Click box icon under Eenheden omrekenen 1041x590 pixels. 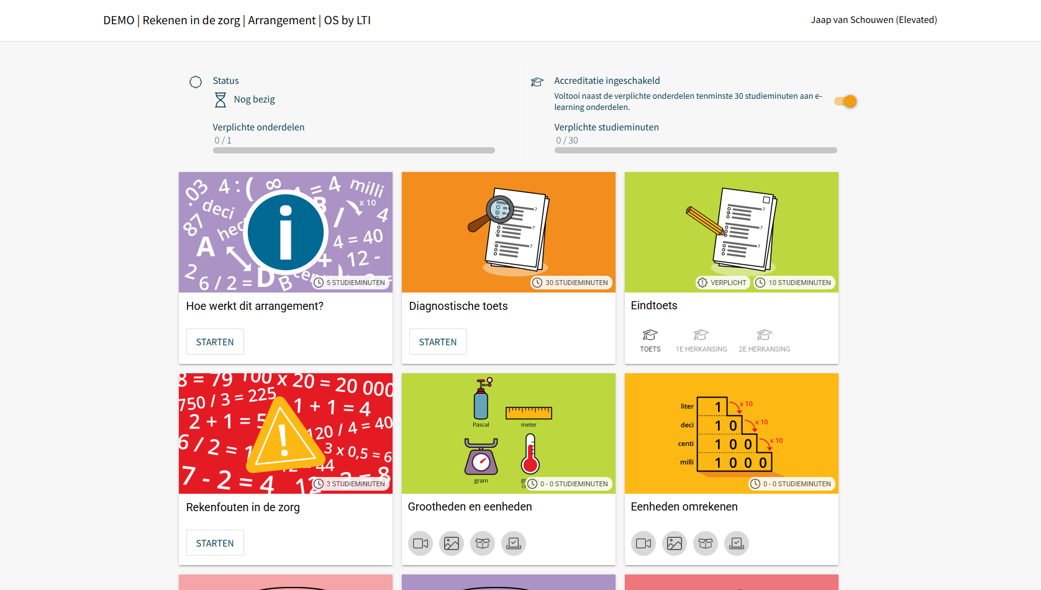pos(706,543)
